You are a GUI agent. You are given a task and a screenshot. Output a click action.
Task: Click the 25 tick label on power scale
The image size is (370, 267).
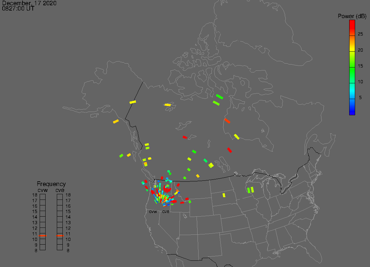(x=360, y=34)
